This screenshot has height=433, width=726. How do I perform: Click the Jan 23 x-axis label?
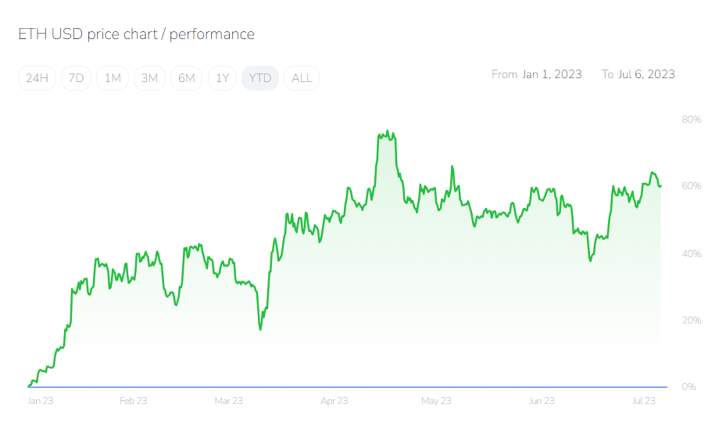(x=40, y=401)
